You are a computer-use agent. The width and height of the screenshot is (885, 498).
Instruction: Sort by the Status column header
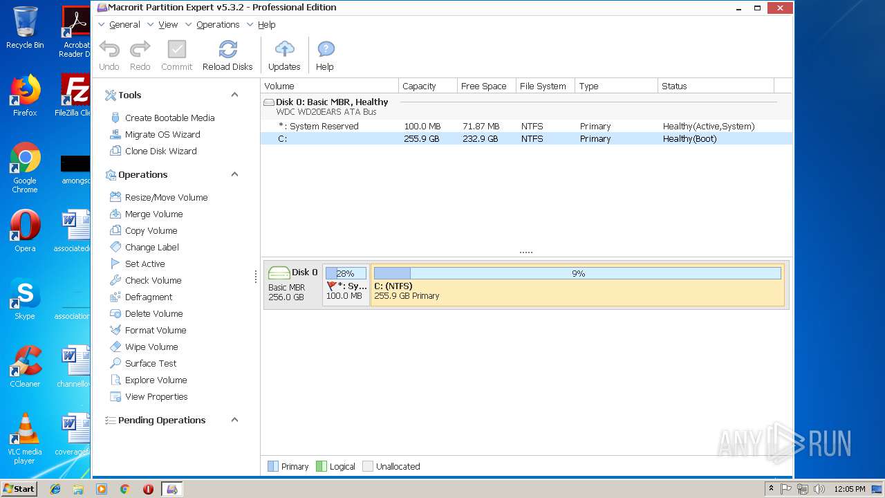[x=716, y=86]
